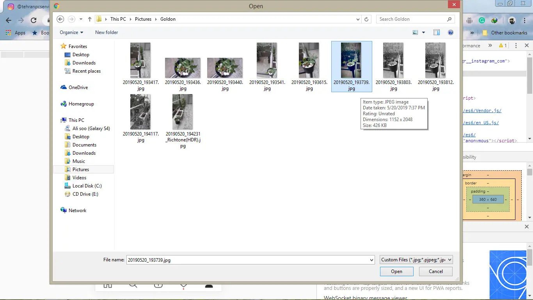Show the preview pane icon
Viewport: 533px width, 300px height.
tap(437, 32)
